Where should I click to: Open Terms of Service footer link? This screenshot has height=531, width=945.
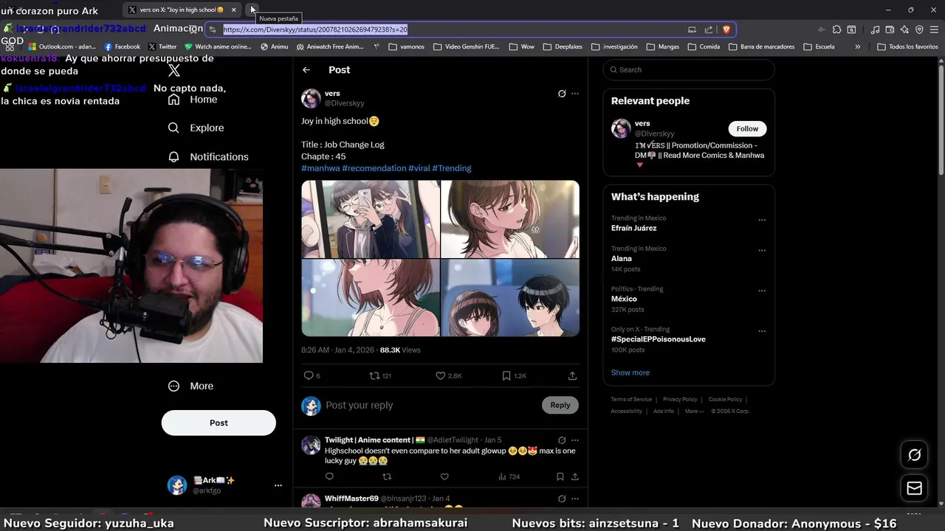pyautogui.click(x=631, y=400)
